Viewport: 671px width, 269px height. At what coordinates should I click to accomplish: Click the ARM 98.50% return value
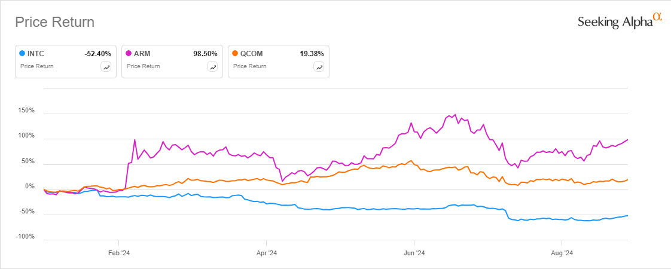pyautogui.click(x=206, y=53)
